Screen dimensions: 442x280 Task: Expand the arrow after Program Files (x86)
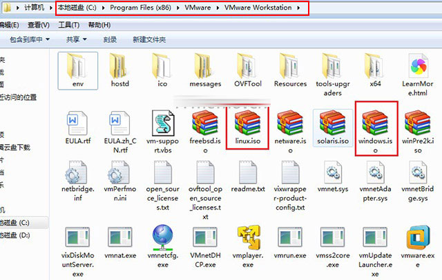pos(178,8)
